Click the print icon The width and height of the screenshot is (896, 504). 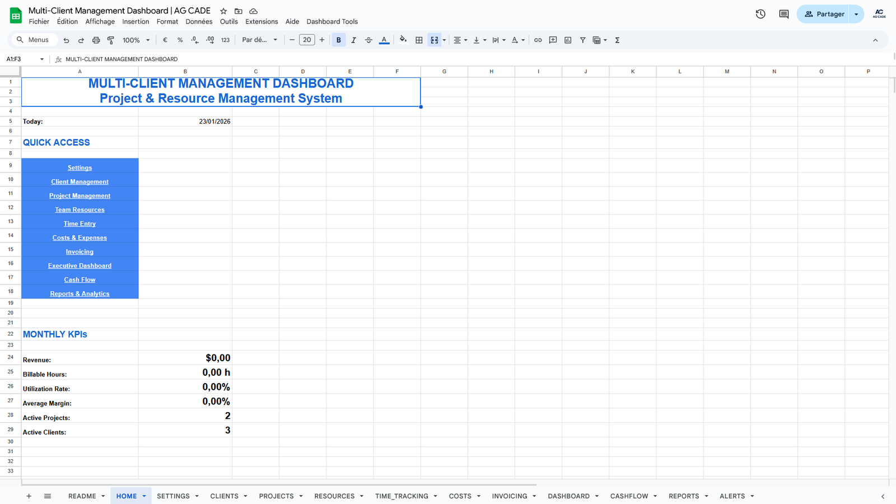pyautogui.click(x=96, y=40)
